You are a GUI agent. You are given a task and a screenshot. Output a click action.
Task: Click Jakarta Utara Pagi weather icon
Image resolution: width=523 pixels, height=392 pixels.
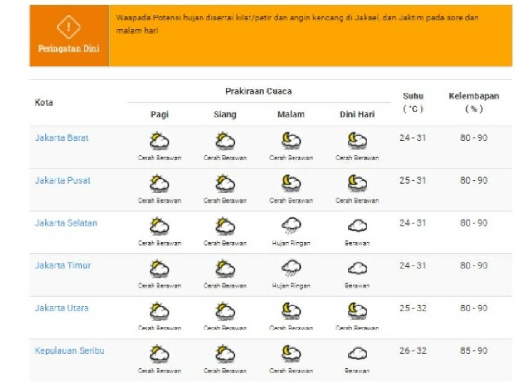pos(159,311)
